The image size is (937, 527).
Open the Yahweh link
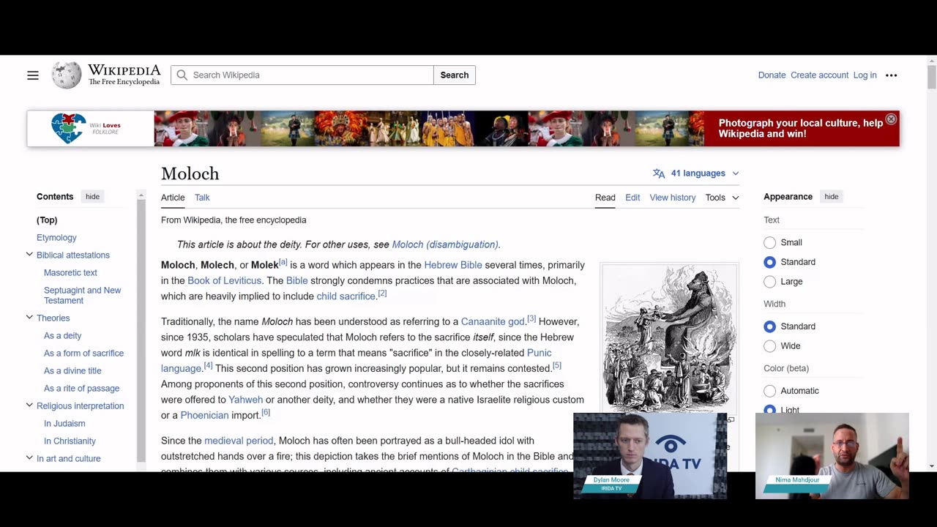pos(245,400)
